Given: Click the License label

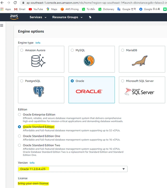Looking at the screenshot, I should pyautogui.click(x=23, y=178).
